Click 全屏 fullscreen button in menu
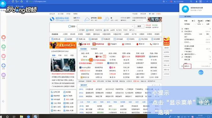 [x=208, y=24]
